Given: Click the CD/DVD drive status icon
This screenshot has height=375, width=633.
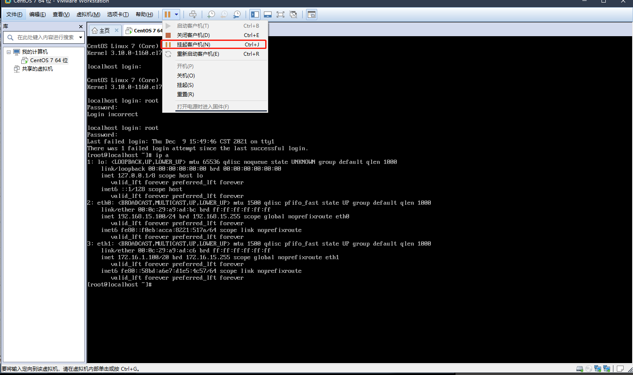Looking at the screenshot, I should tap(589, 369).
